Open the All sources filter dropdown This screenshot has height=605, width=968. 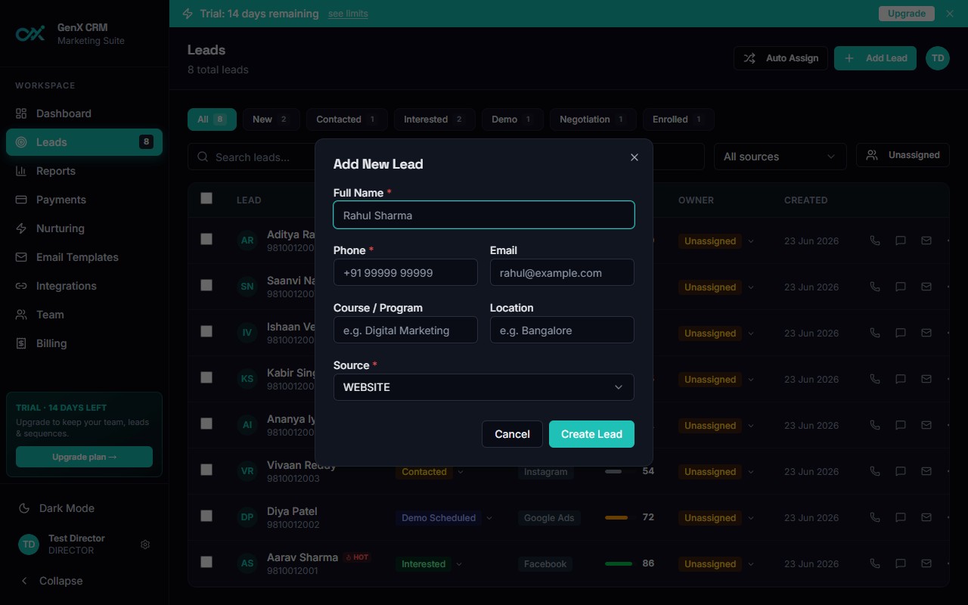coord(780,157)
